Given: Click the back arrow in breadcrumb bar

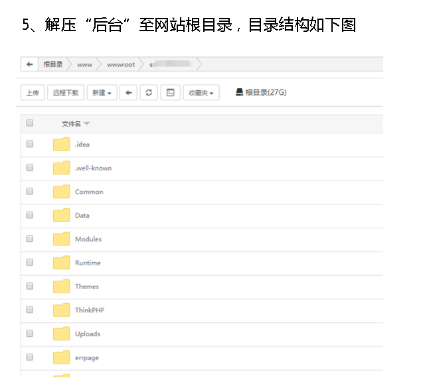Looking at the screenshot, I should click(29, 64).
